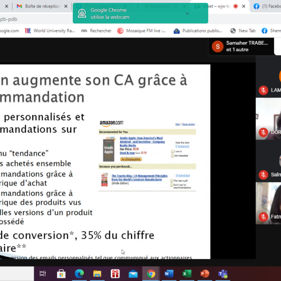Open the Excel taskbar icon
281x281 pixels.
point(187,273)
